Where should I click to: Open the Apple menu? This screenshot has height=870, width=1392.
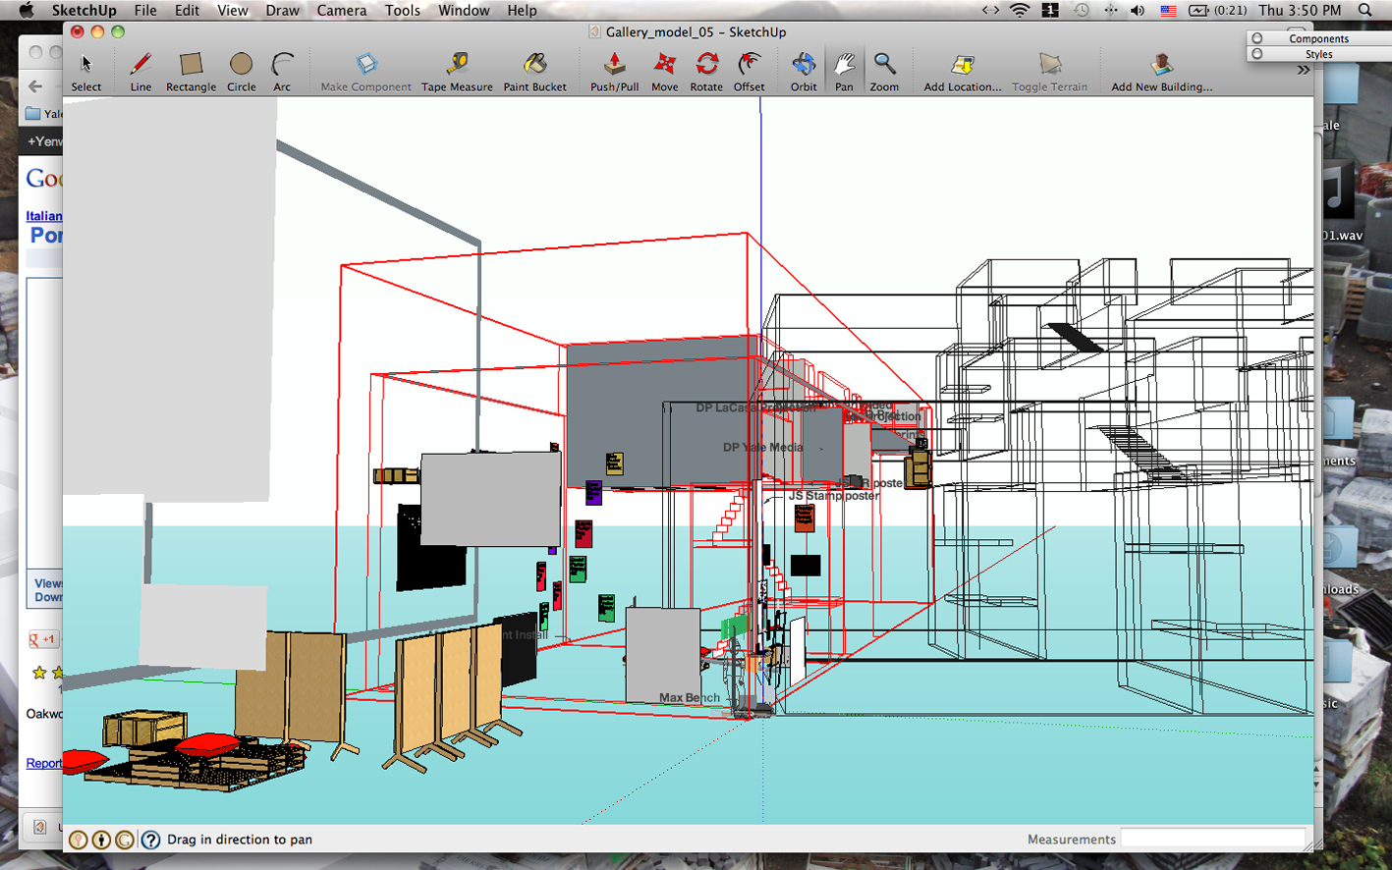(x=27, y=10)
